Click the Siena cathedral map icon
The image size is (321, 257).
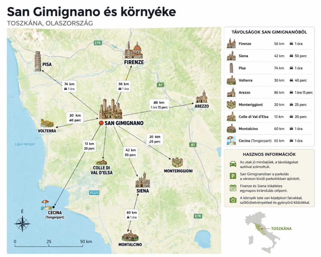pos(143,180)
